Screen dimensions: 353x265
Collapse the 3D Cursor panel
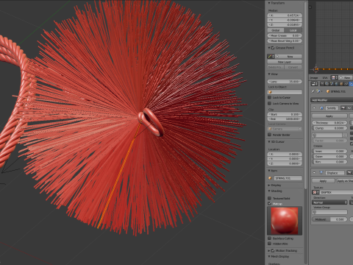[x=269, y=142]
